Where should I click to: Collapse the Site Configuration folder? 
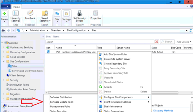point(4,61)
